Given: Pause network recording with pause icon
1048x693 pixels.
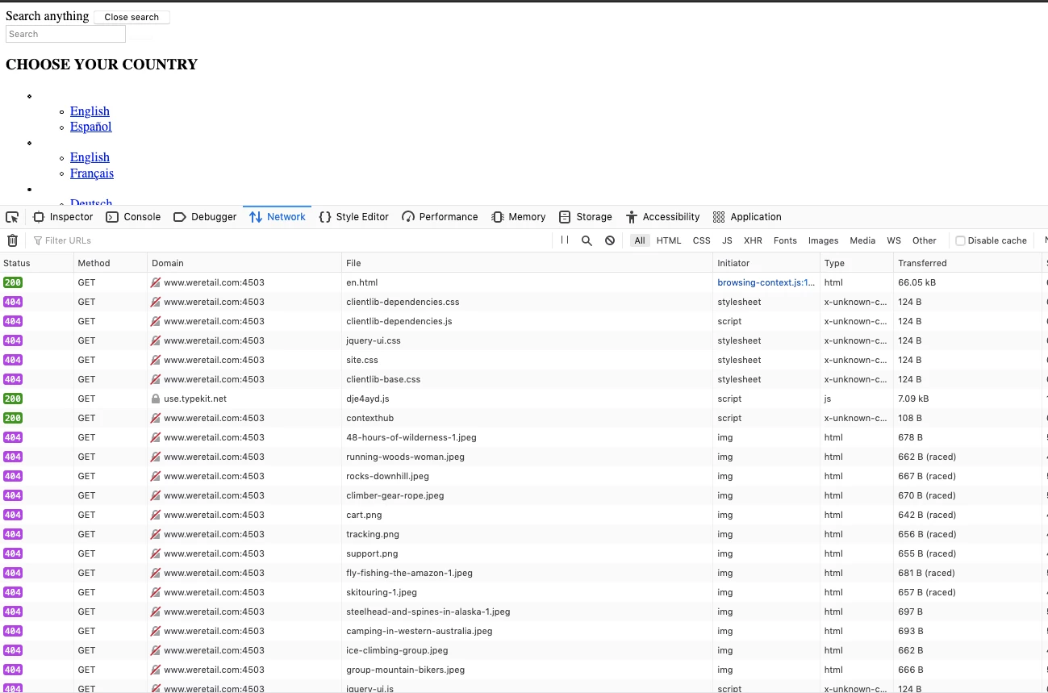Looking at the screenshot, I should [565, 240].
